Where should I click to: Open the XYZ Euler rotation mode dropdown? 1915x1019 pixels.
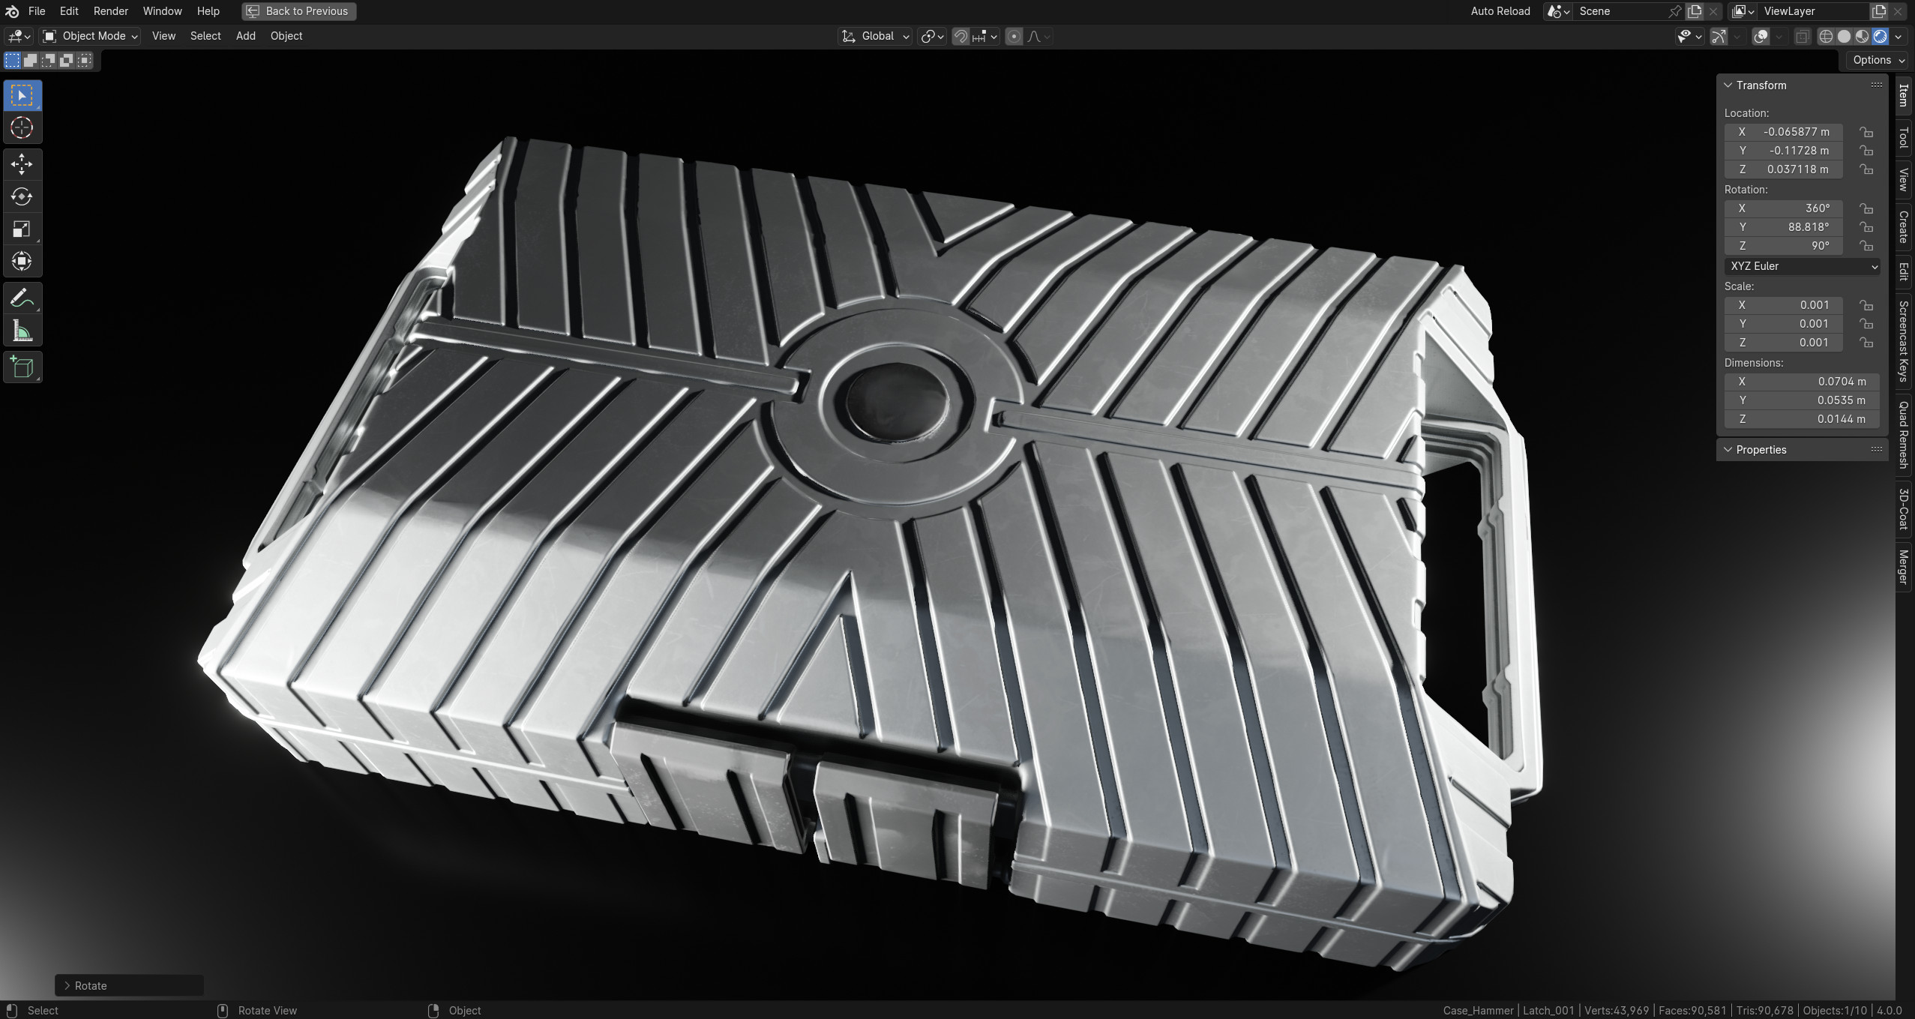1801,266
